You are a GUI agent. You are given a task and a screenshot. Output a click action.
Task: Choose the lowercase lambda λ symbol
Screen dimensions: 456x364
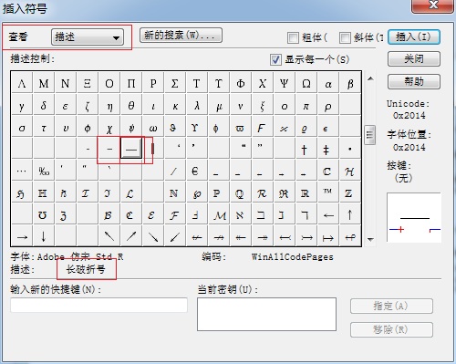pos(197,105)
